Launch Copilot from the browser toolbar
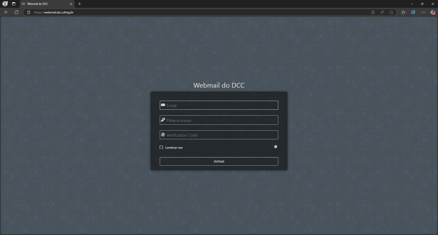The height and width of the screenshot is (235, 438). [433, 12]
